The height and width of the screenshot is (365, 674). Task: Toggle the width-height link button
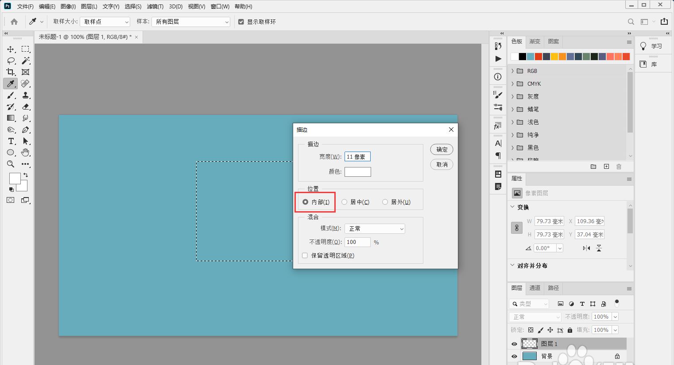coord(517,228)
